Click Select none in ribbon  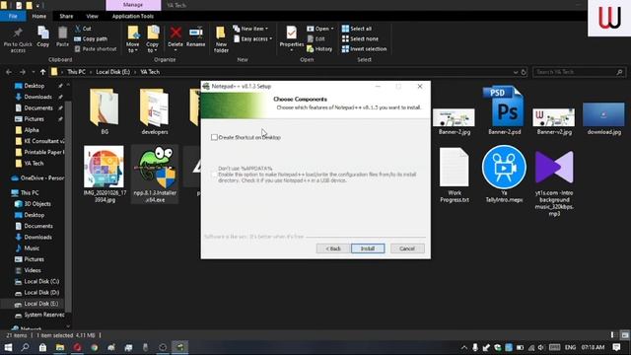[x=360, y=38]
